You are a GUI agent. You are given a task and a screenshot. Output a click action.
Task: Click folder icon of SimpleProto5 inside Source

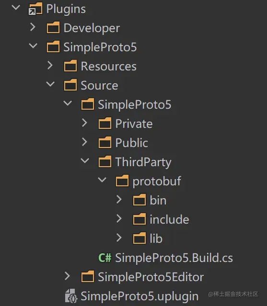[88, 104]
